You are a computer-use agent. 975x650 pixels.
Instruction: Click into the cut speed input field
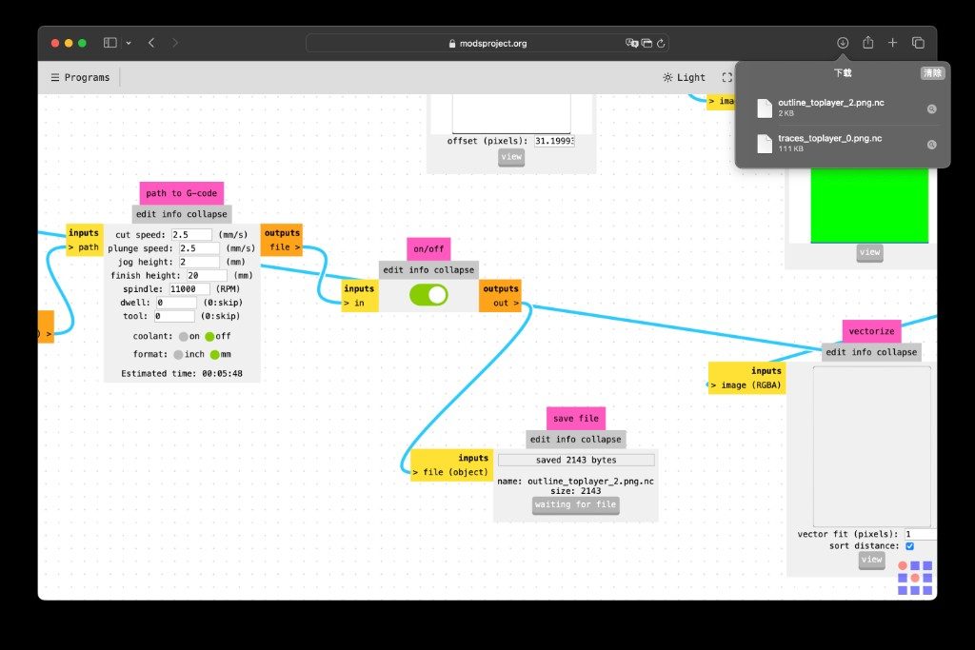pos(191,234)
